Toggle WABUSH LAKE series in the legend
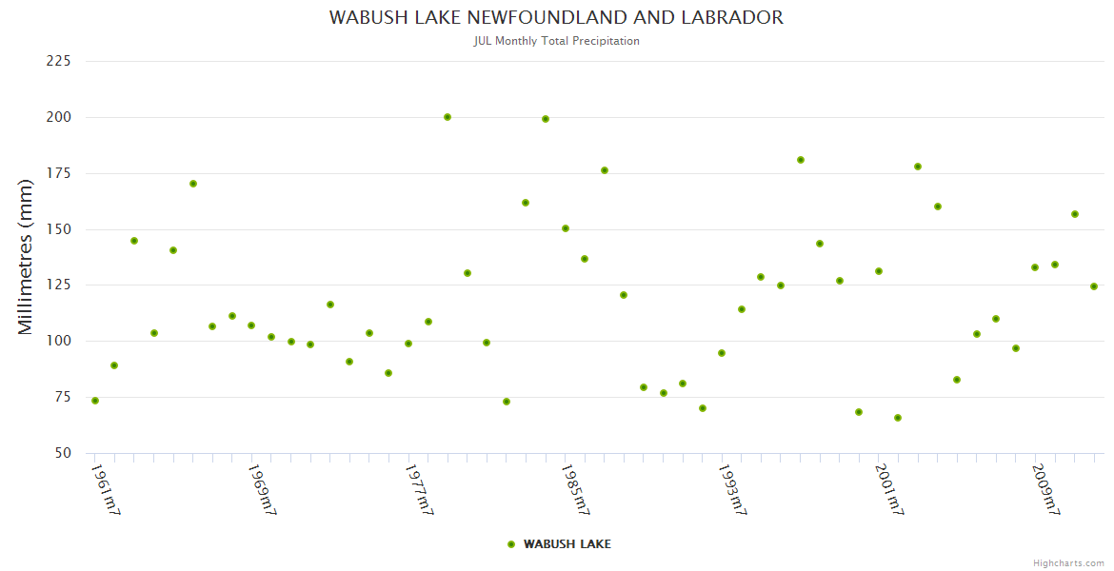1114x571 pixels. [567, 544]
